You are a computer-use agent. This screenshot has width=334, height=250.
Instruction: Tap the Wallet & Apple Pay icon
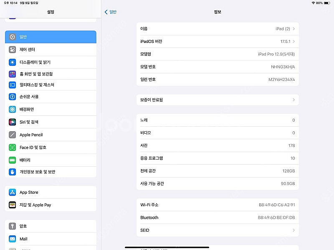pyautogui.click(x=13, y=205)
